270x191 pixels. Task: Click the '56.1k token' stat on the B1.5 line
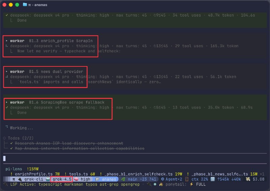click(223, 77)
